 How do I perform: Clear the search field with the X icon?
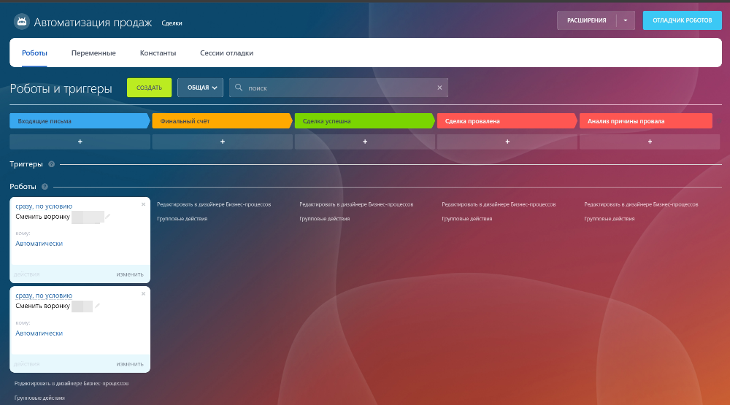pyautogui.click(x=439, y=88)
